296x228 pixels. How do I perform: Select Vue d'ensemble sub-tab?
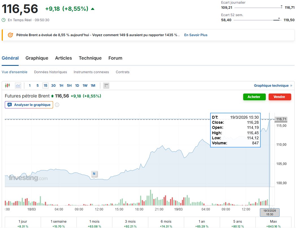coord(14,72)
